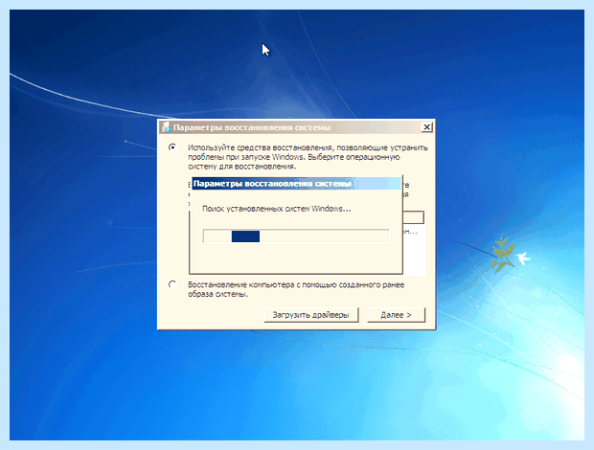Click the Загрузить драйверы button
This screenshot has height=450, width=594.
[x=311, y=315]
